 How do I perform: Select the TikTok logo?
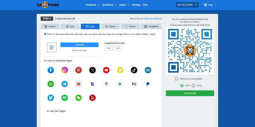[134, 70]
